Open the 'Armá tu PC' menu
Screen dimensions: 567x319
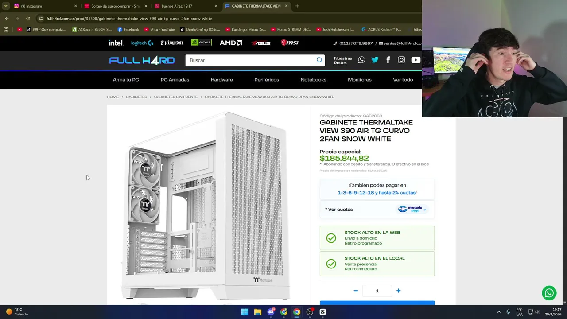click(126, 80)
